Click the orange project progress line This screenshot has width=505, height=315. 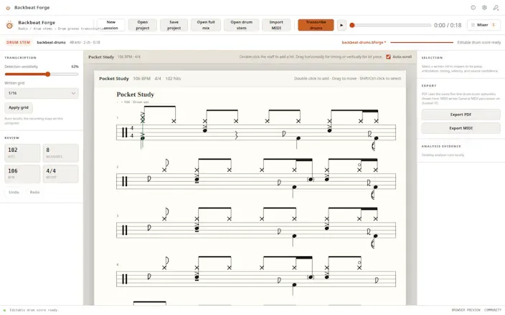point(422,42)
